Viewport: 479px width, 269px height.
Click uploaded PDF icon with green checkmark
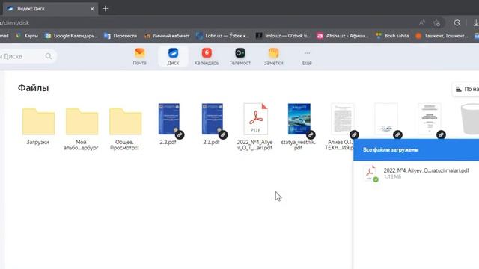click(x=371, y=173)
